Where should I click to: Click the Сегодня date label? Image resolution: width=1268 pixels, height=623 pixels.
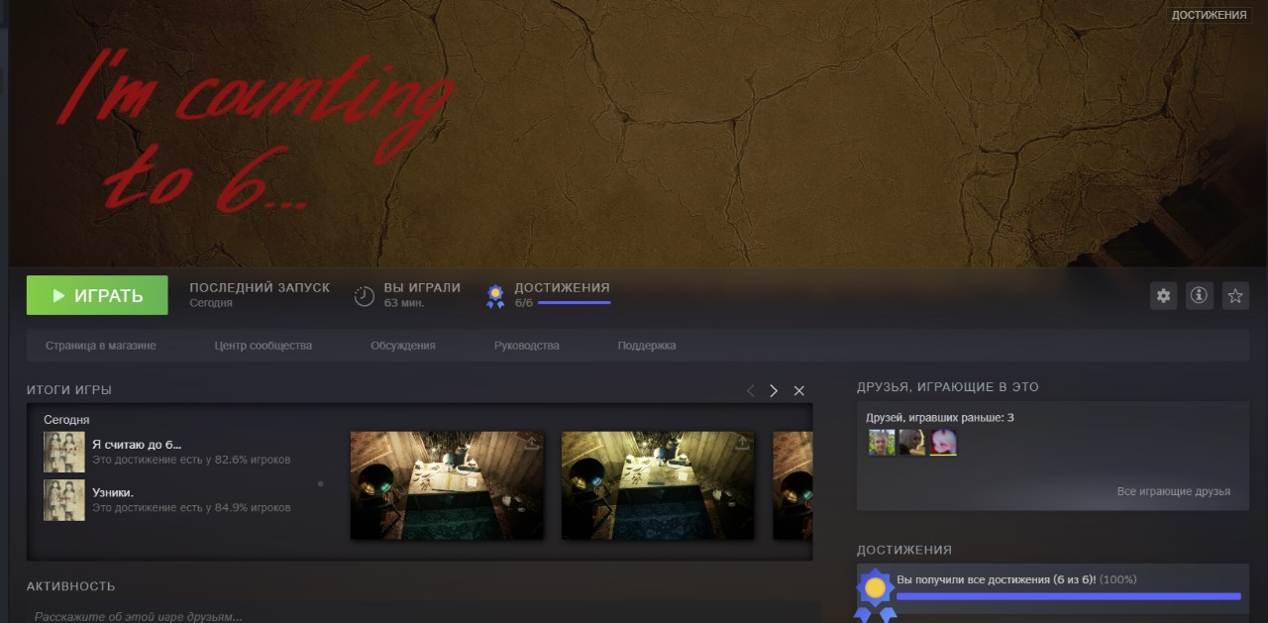tap(66, 420)
